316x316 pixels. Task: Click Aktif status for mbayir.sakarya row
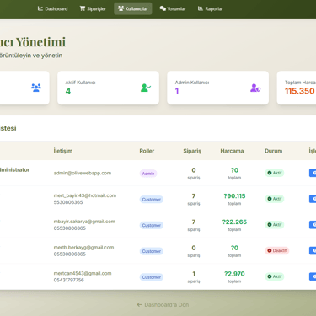click(x=275, y=224)
